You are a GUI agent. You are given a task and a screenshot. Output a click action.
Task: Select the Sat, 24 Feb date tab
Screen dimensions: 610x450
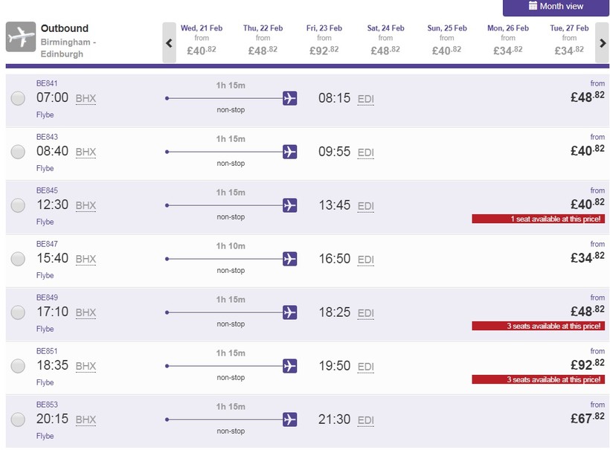[385, 40]
